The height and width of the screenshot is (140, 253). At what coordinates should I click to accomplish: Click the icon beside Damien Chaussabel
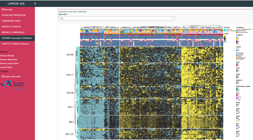3,76
